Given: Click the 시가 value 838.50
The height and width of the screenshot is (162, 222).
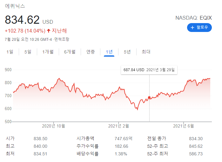Looking at the screenshot, I should 40,139.
